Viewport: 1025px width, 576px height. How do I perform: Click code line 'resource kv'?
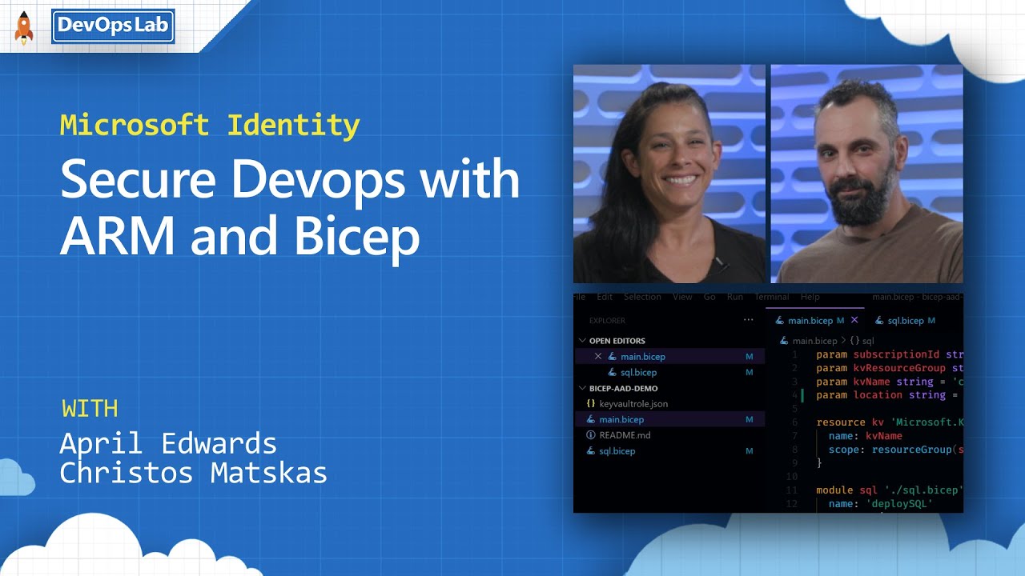click(x=890, y=422)
